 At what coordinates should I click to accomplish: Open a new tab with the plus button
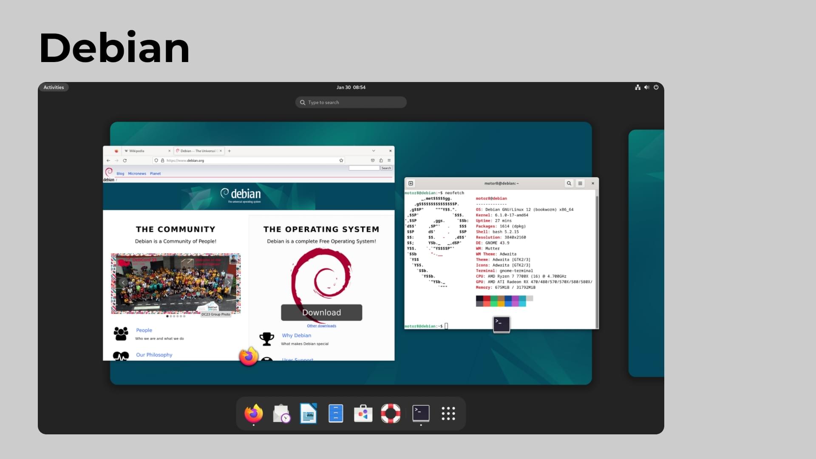pyautogui.click(x=229, y=151)
